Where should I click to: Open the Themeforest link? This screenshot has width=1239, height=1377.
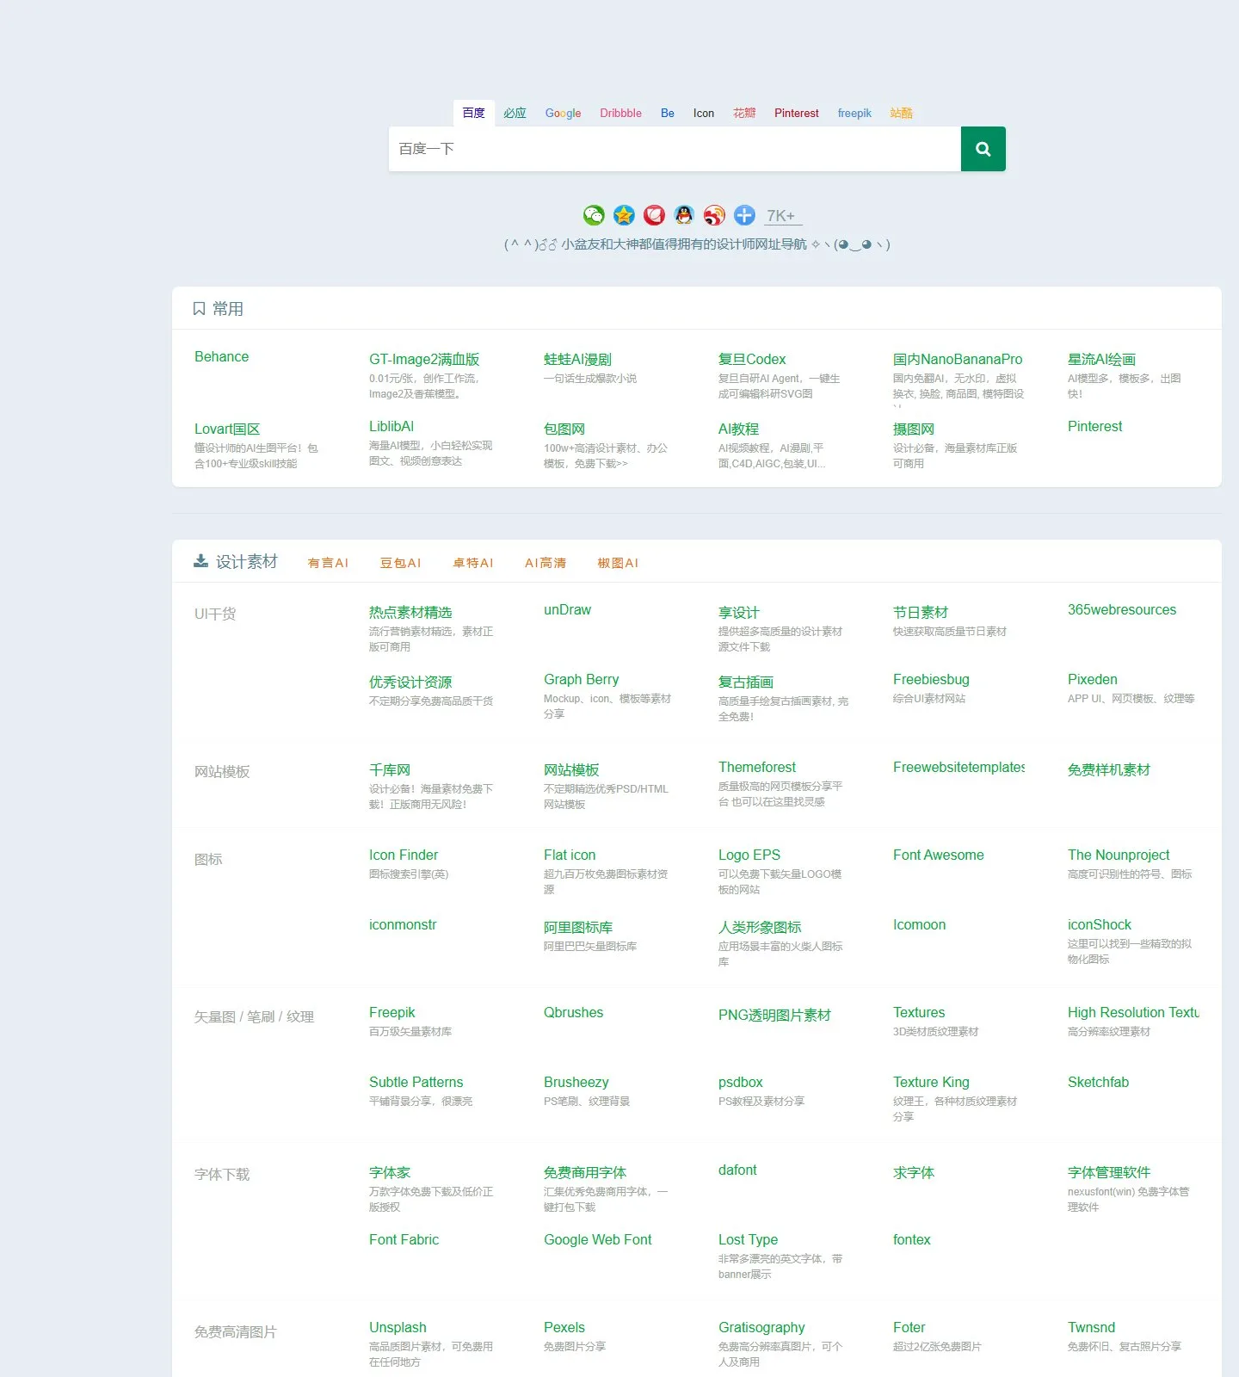pos(757,767)
